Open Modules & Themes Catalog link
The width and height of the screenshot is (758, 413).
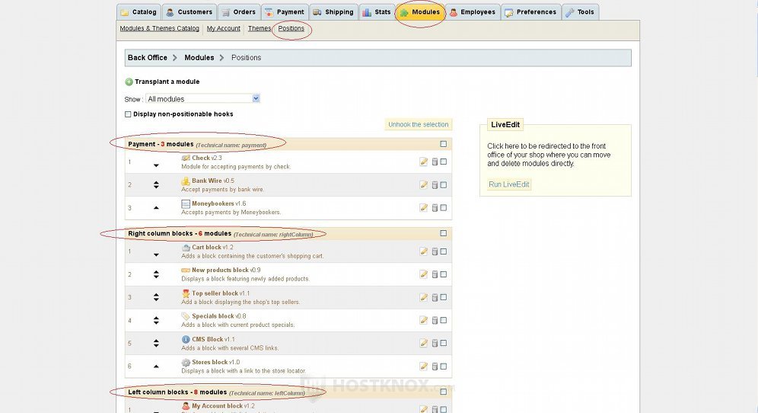tap(159, 28)
